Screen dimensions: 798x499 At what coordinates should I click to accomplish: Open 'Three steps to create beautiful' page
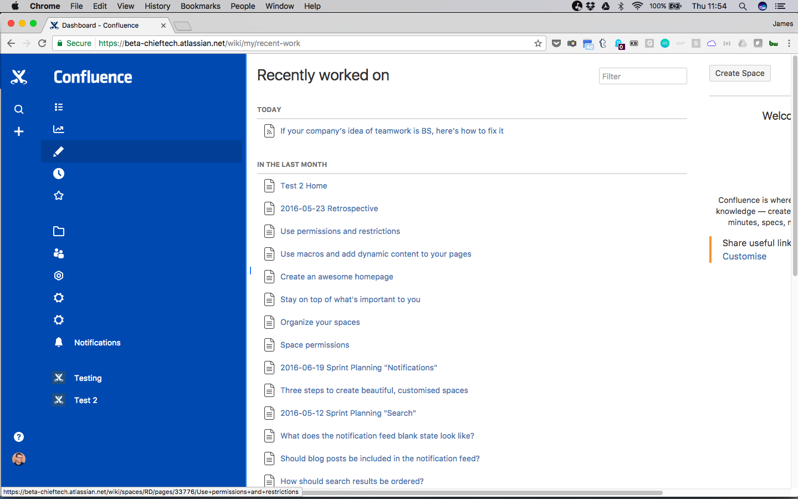coord(374,390)
